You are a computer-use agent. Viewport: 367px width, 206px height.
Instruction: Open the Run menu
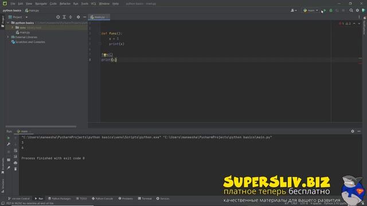coord(76,4)
